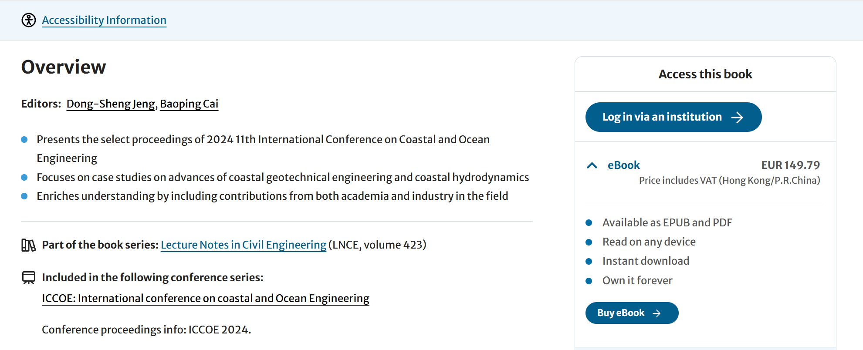This screenshot has height=350, width=863.
Task: Click the 'Price includes VAT' note
Action: coord(729,181)
